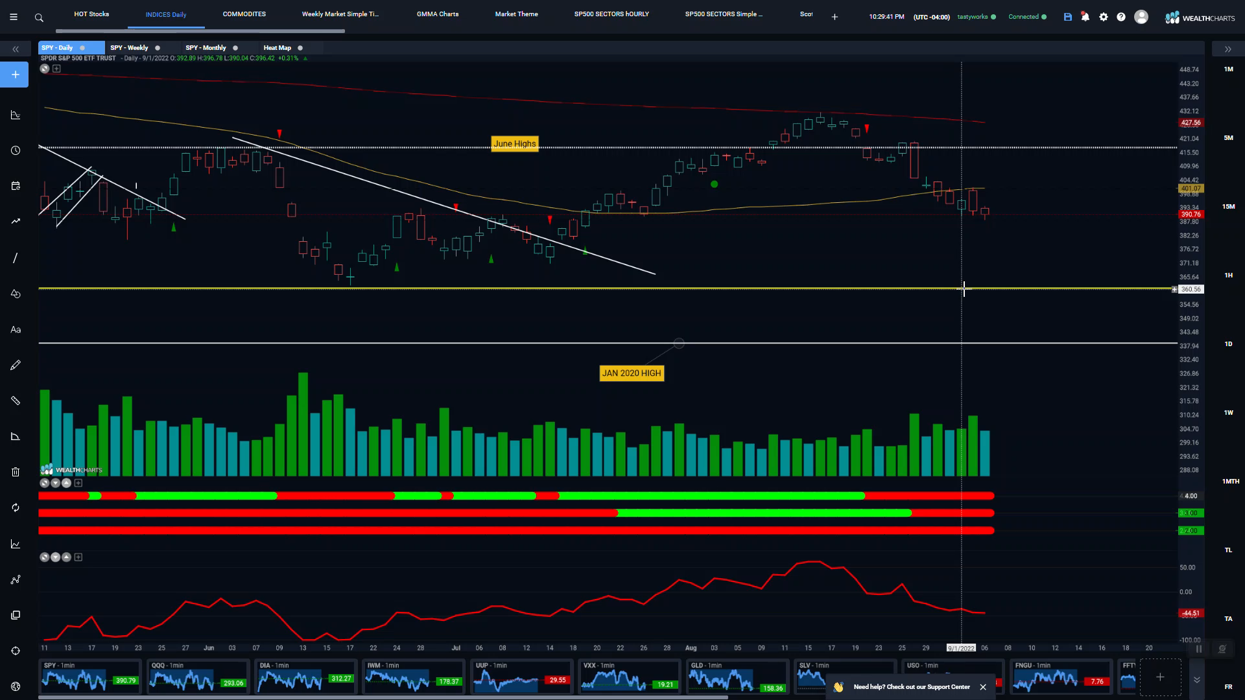
Task: Open the copy layout icon in the left sidebar
Action: tap(16, 614)
